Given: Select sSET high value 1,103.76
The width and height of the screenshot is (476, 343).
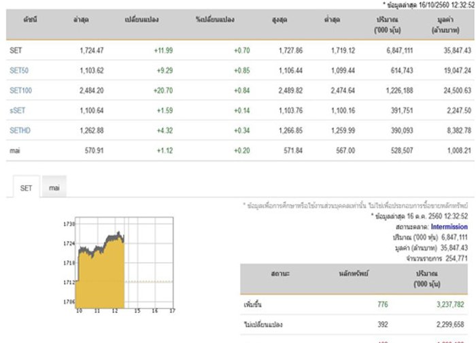Looking at the screenshot, I should coord(290,110).
